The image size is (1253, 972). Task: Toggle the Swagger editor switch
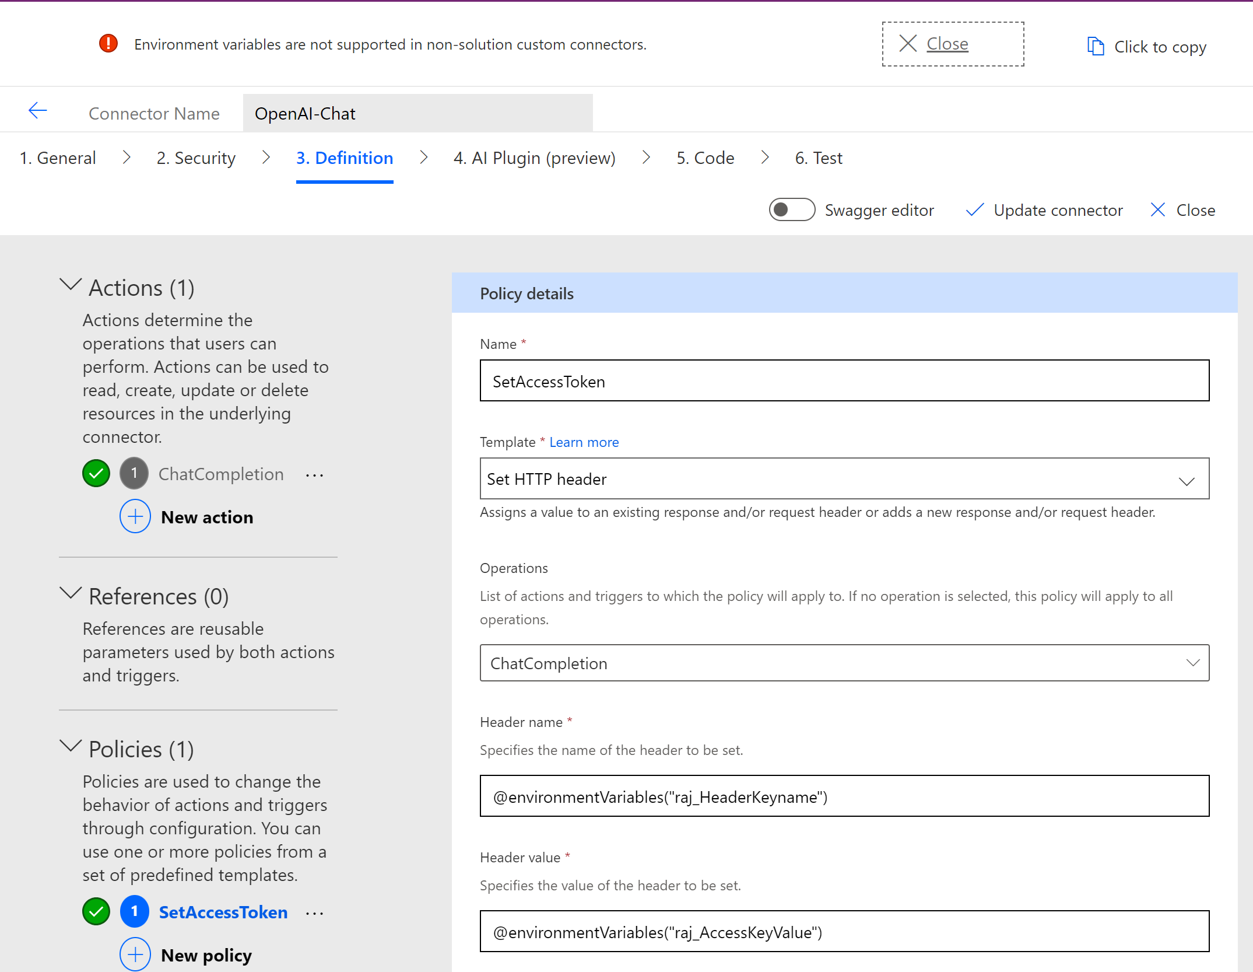791,210
